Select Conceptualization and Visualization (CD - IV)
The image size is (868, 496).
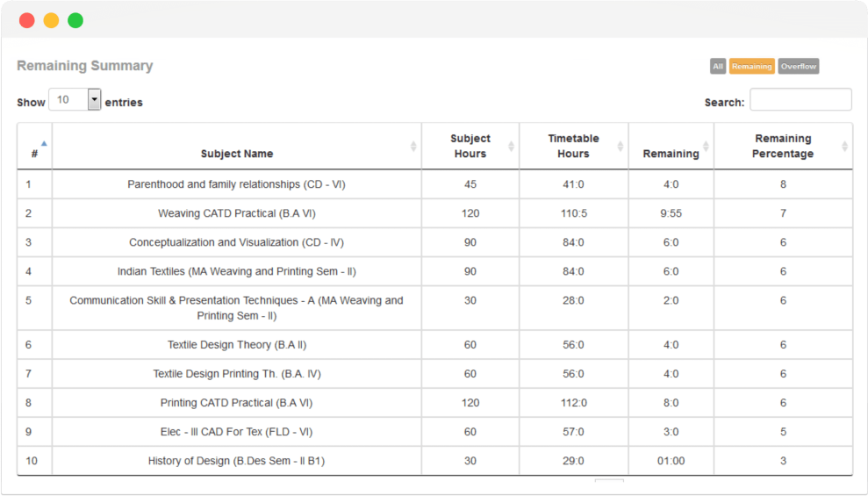coord(236,242)
